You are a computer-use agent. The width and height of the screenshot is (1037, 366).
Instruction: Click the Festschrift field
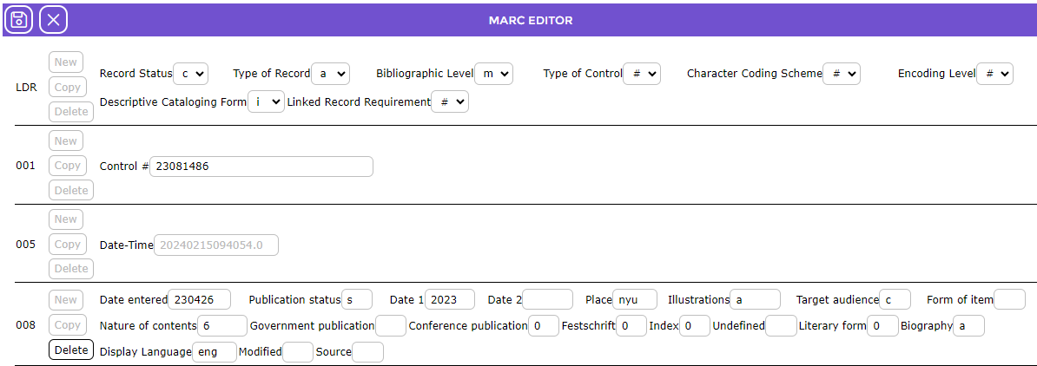[631, 326]
